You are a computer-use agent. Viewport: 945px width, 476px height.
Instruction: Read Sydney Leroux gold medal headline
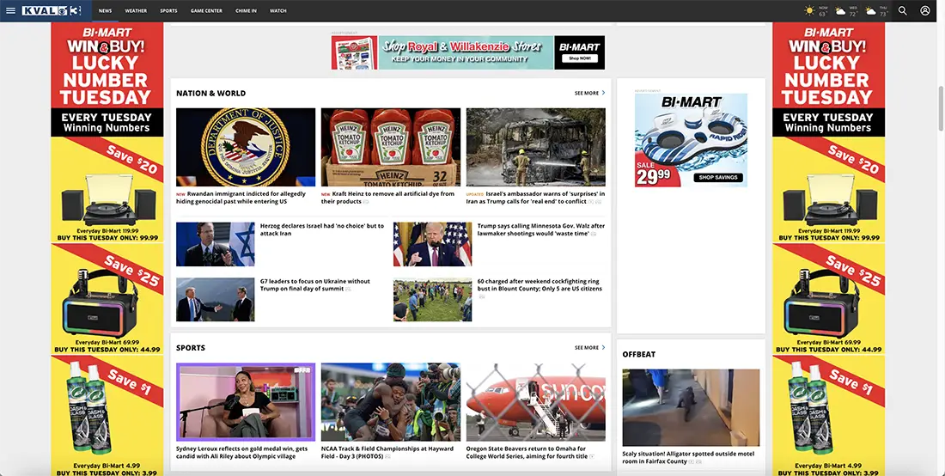coord(241,453)
